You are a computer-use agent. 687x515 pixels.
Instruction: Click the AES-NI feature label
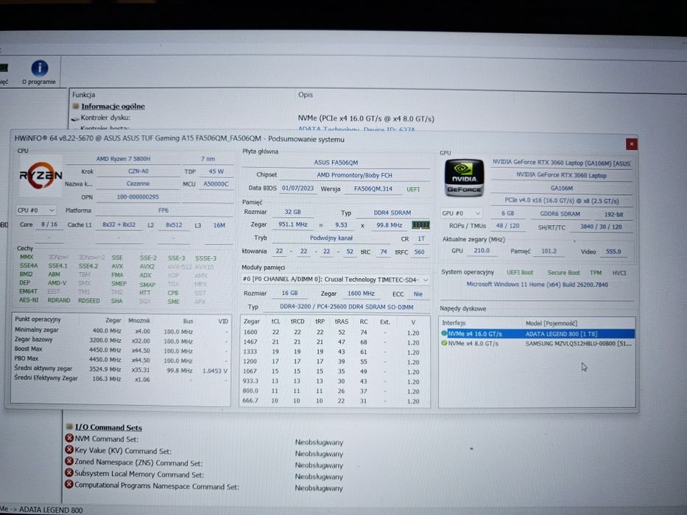(29, 300)
